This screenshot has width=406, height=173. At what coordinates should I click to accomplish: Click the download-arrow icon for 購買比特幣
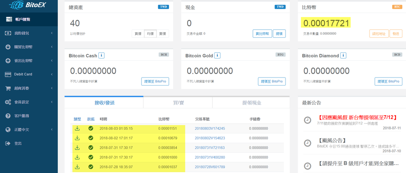(x=8, y=47)
